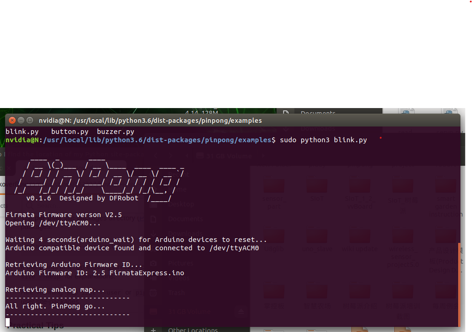Click the 'Waiting 4 seconds(arduino_wait)' line
This screenshot has height=332, width=472.
(136, 240)
